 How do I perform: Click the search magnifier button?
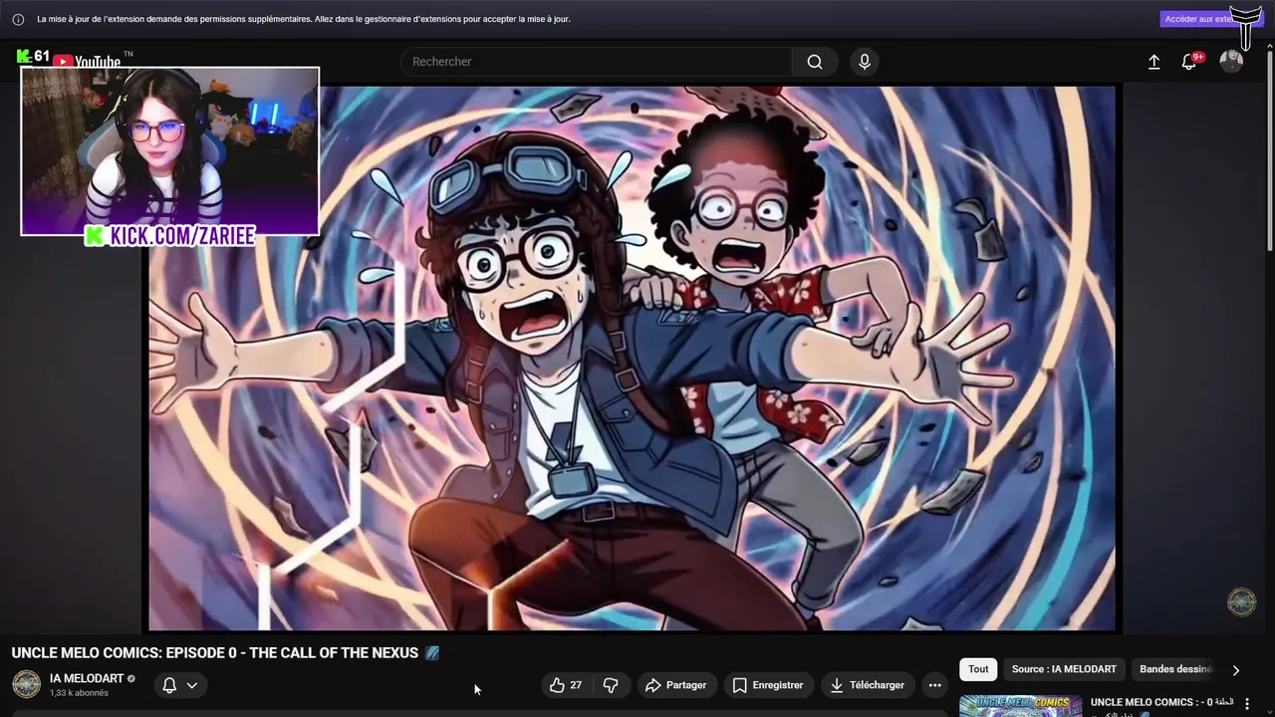tap(815, 62)
